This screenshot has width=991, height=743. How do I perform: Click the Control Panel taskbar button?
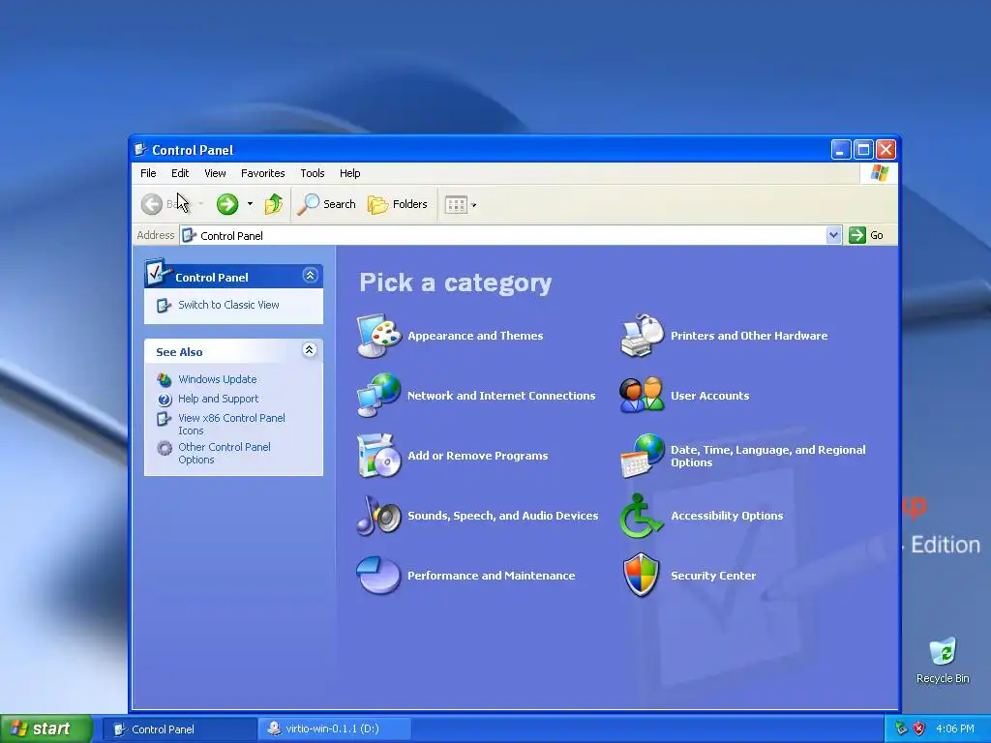click(x=179, y=728)
